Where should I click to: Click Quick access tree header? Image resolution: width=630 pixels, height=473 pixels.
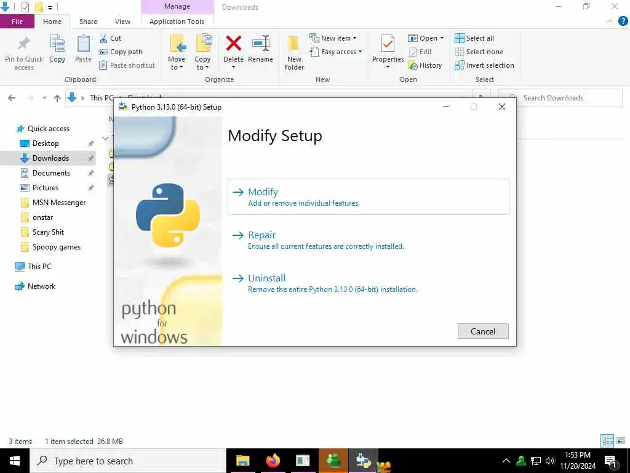point(48,129)
